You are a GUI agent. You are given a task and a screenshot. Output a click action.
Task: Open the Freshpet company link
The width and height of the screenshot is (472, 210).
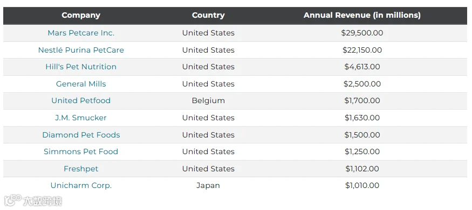click(81, 169)
